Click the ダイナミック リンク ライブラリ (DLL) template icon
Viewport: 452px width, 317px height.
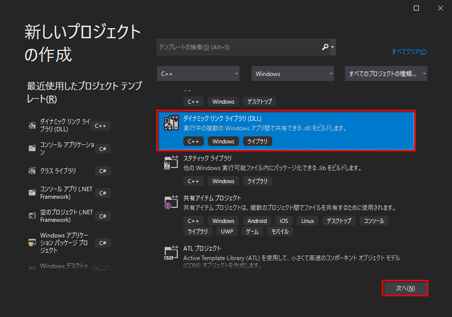pos(171,122)
